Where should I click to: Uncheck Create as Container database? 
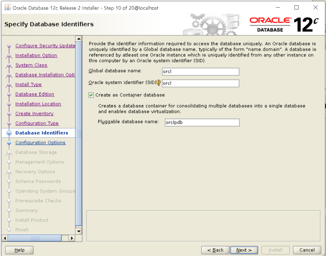coord(91,95)
